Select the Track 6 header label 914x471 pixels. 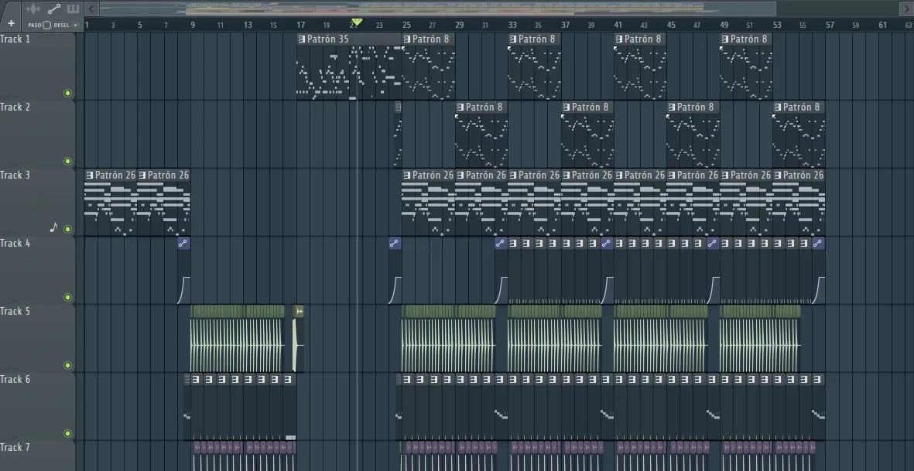15,380
